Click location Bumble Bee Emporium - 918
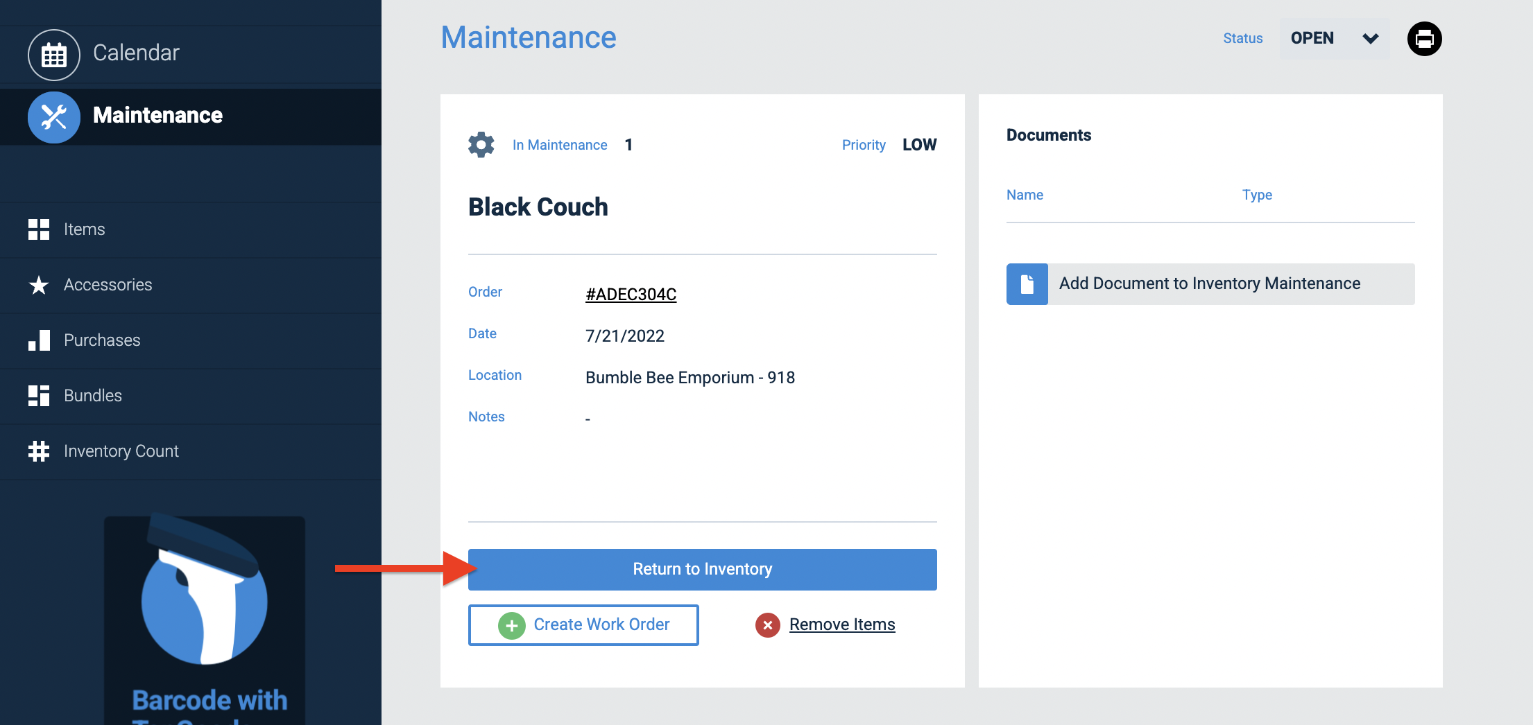The image size is (1533, 725). point(690,378)
